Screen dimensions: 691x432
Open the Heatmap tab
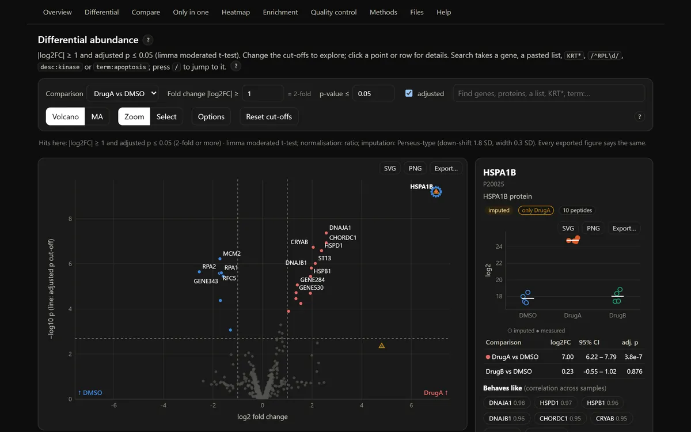236,12
